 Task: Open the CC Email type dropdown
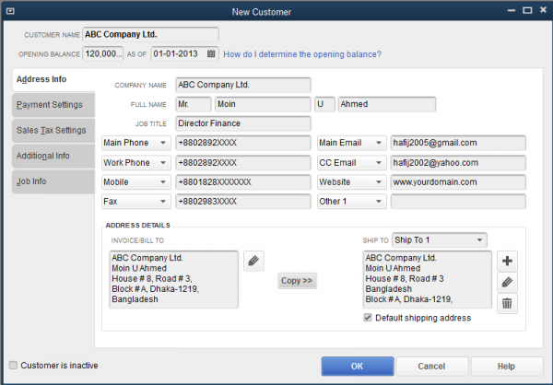click(379, 163)
